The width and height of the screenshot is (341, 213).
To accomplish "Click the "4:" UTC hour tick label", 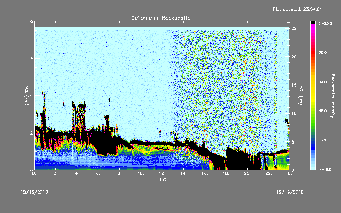I will coord(77,173).
